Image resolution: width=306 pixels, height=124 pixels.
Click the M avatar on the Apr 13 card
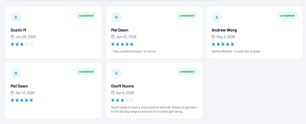pos(16,73)
